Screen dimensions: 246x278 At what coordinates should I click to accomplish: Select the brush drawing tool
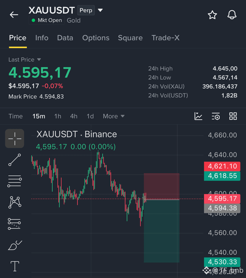click(x=15, y=245)
